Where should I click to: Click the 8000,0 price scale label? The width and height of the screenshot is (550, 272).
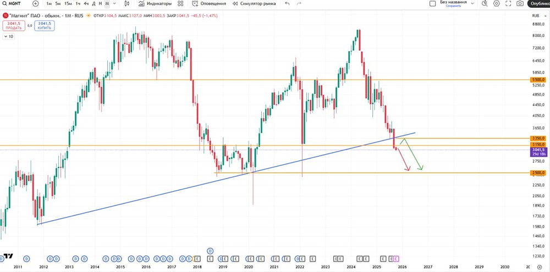point(539,35)
